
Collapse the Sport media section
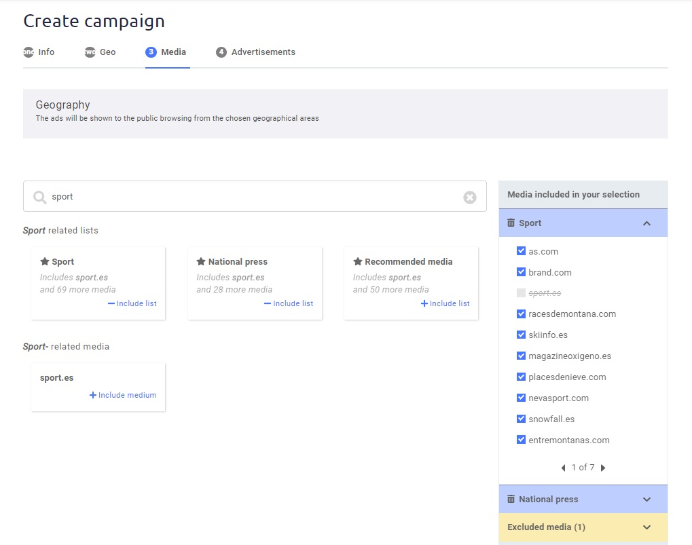click(647, 223)
